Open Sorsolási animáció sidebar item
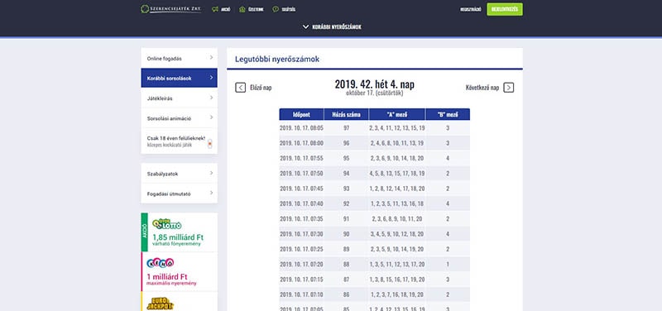Viewport: 662px width, 311px height. pos(179,118)
